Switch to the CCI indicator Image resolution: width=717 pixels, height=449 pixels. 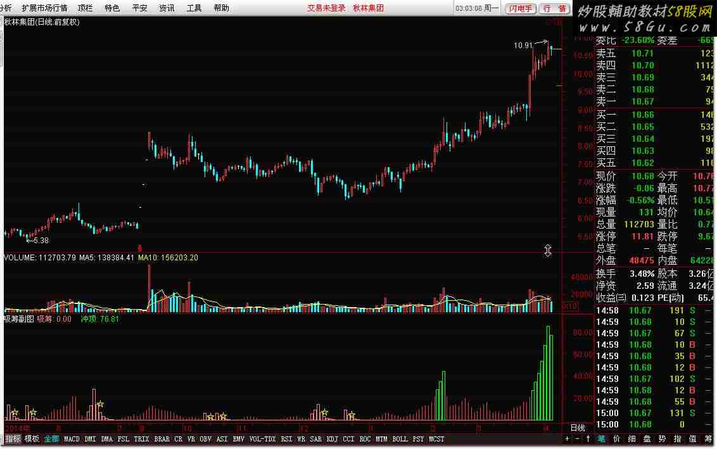(348, 439)
